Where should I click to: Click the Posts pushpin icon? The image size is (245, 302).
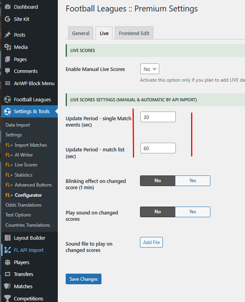[x=7, y=35]
